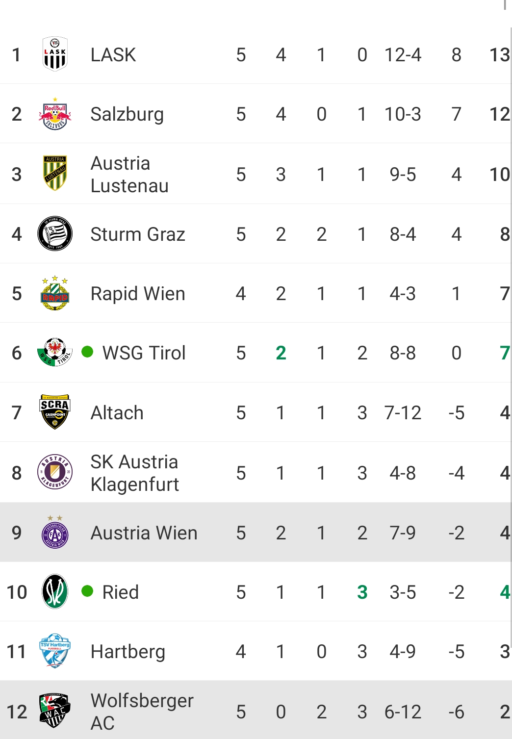Select the WSG Tirol logo
The height and width of the screenshot is (739, 512).
click(55, 353)
